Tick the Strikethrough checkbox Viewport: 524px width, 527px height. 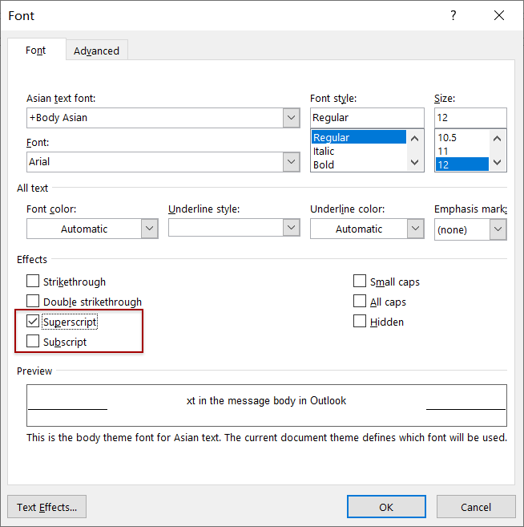point(33,281)
